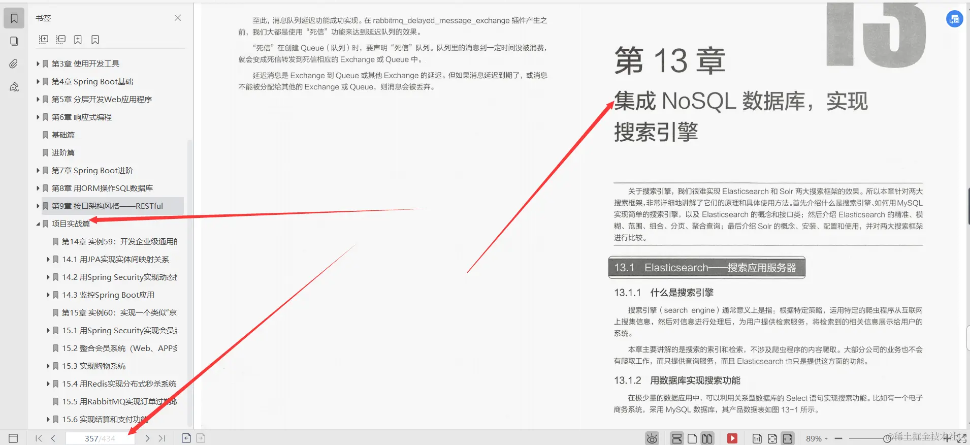Open bookmark 第15章 实例60
The width and height of the screenshot is (970, 445).
(x=119, y=312)
